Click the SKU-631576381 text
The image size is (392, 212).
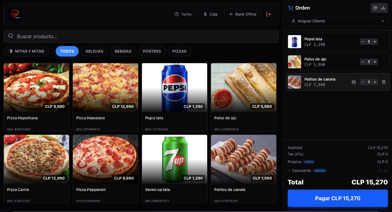pyautogui.click(x=226, y=201)
